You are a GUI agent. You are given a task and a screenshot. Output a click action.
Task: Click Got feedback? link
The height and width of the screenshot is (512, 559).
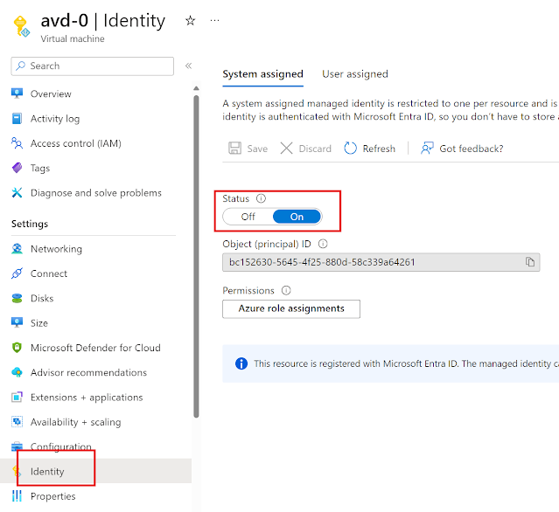(462, 149)
